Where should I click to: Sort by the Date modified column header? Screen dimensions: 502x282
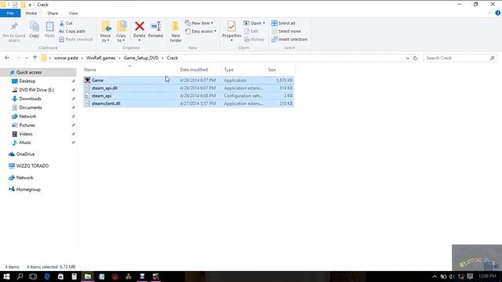[x=194, y=70]
